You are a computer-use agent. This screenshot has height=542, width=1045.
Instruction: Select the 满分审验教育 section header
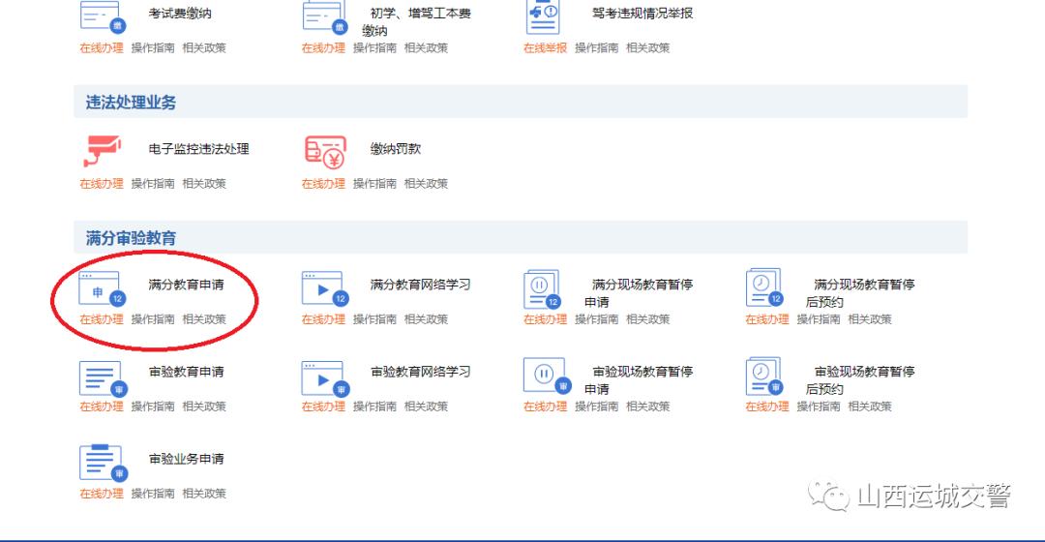pos(132,238)
